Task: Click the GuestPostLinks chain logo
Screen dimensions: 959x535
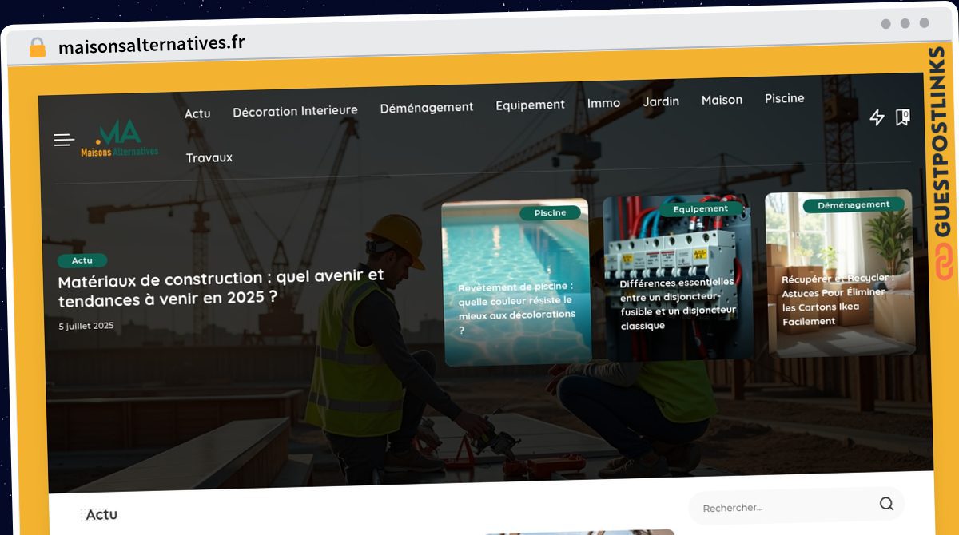Action: [x=944, y=263]
